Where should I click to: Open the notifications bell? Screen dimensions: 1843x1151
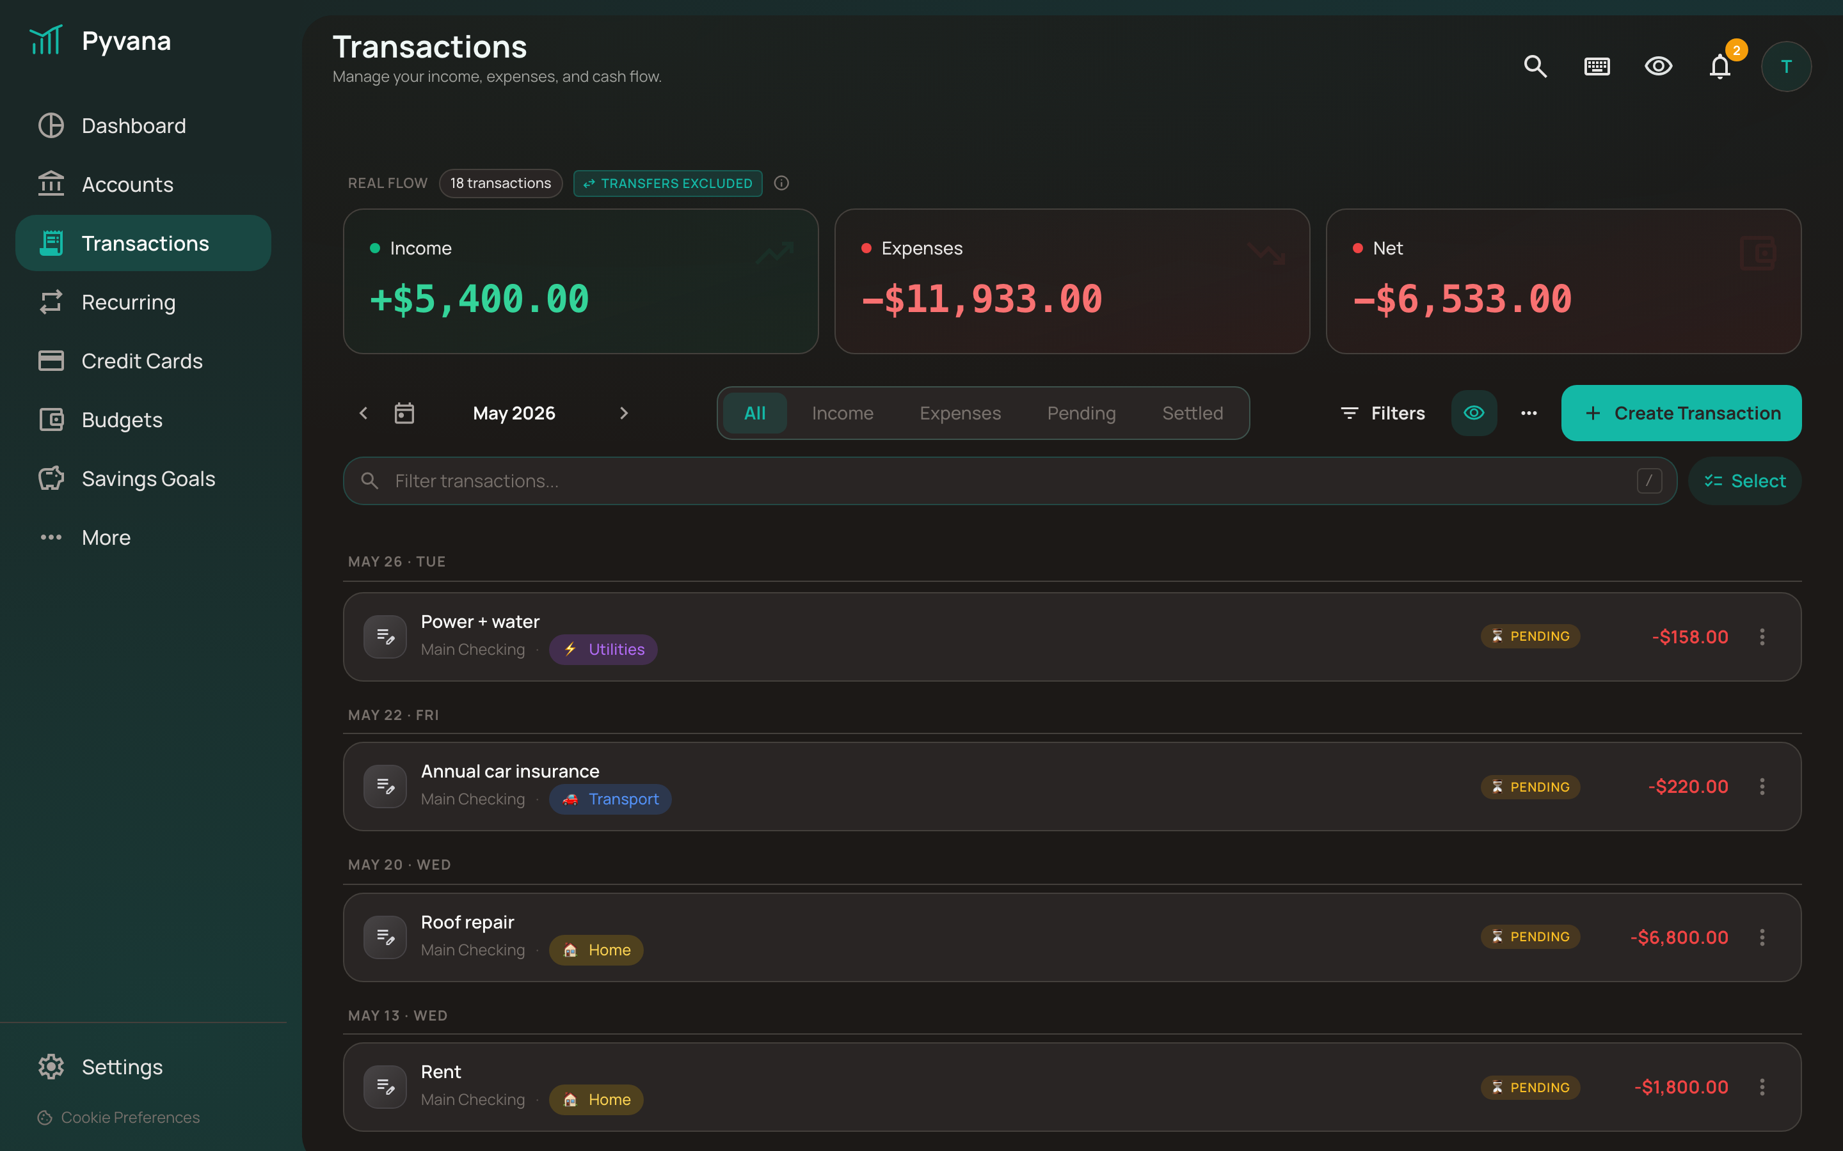click(x=1719, y=67)
